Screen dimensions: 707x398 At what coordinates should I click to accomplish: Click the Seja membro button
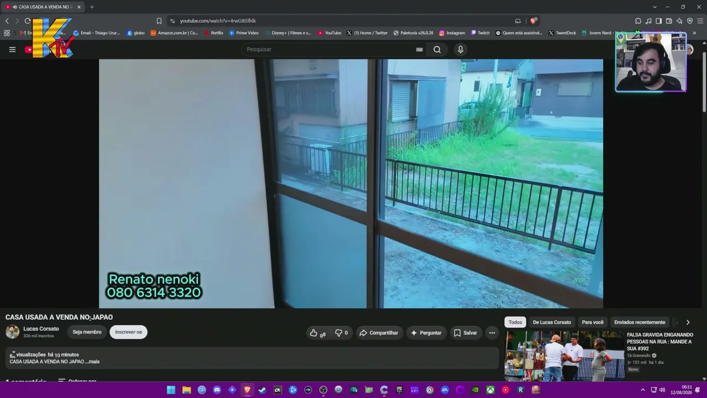(x=87, y=332)
